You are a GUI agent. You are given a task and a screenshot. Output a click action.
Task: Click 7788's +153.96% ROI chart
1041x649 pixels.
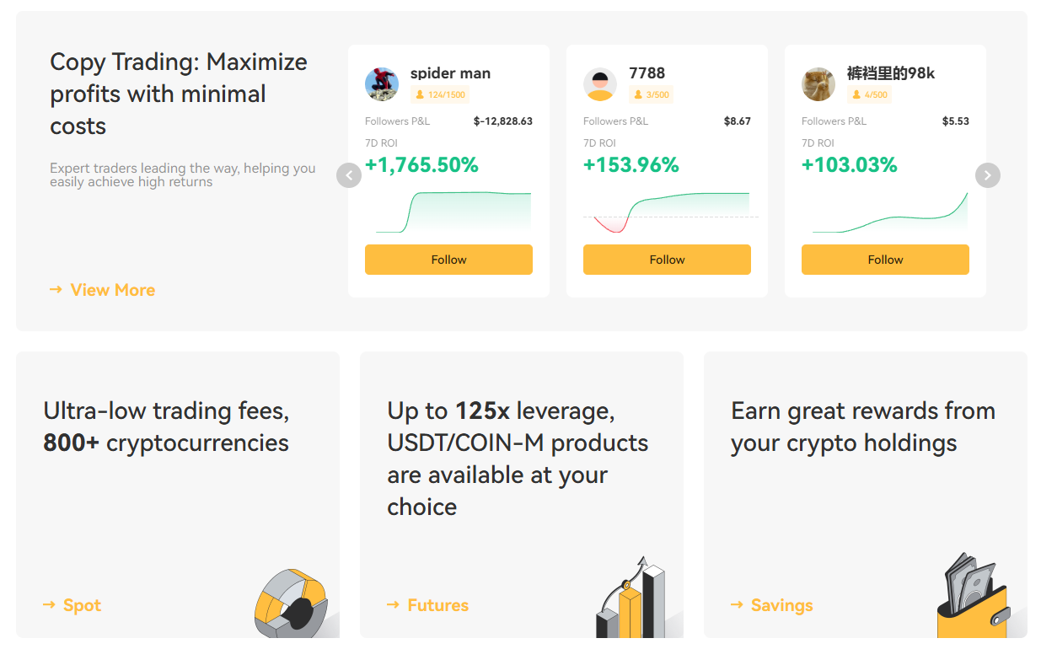670,212
